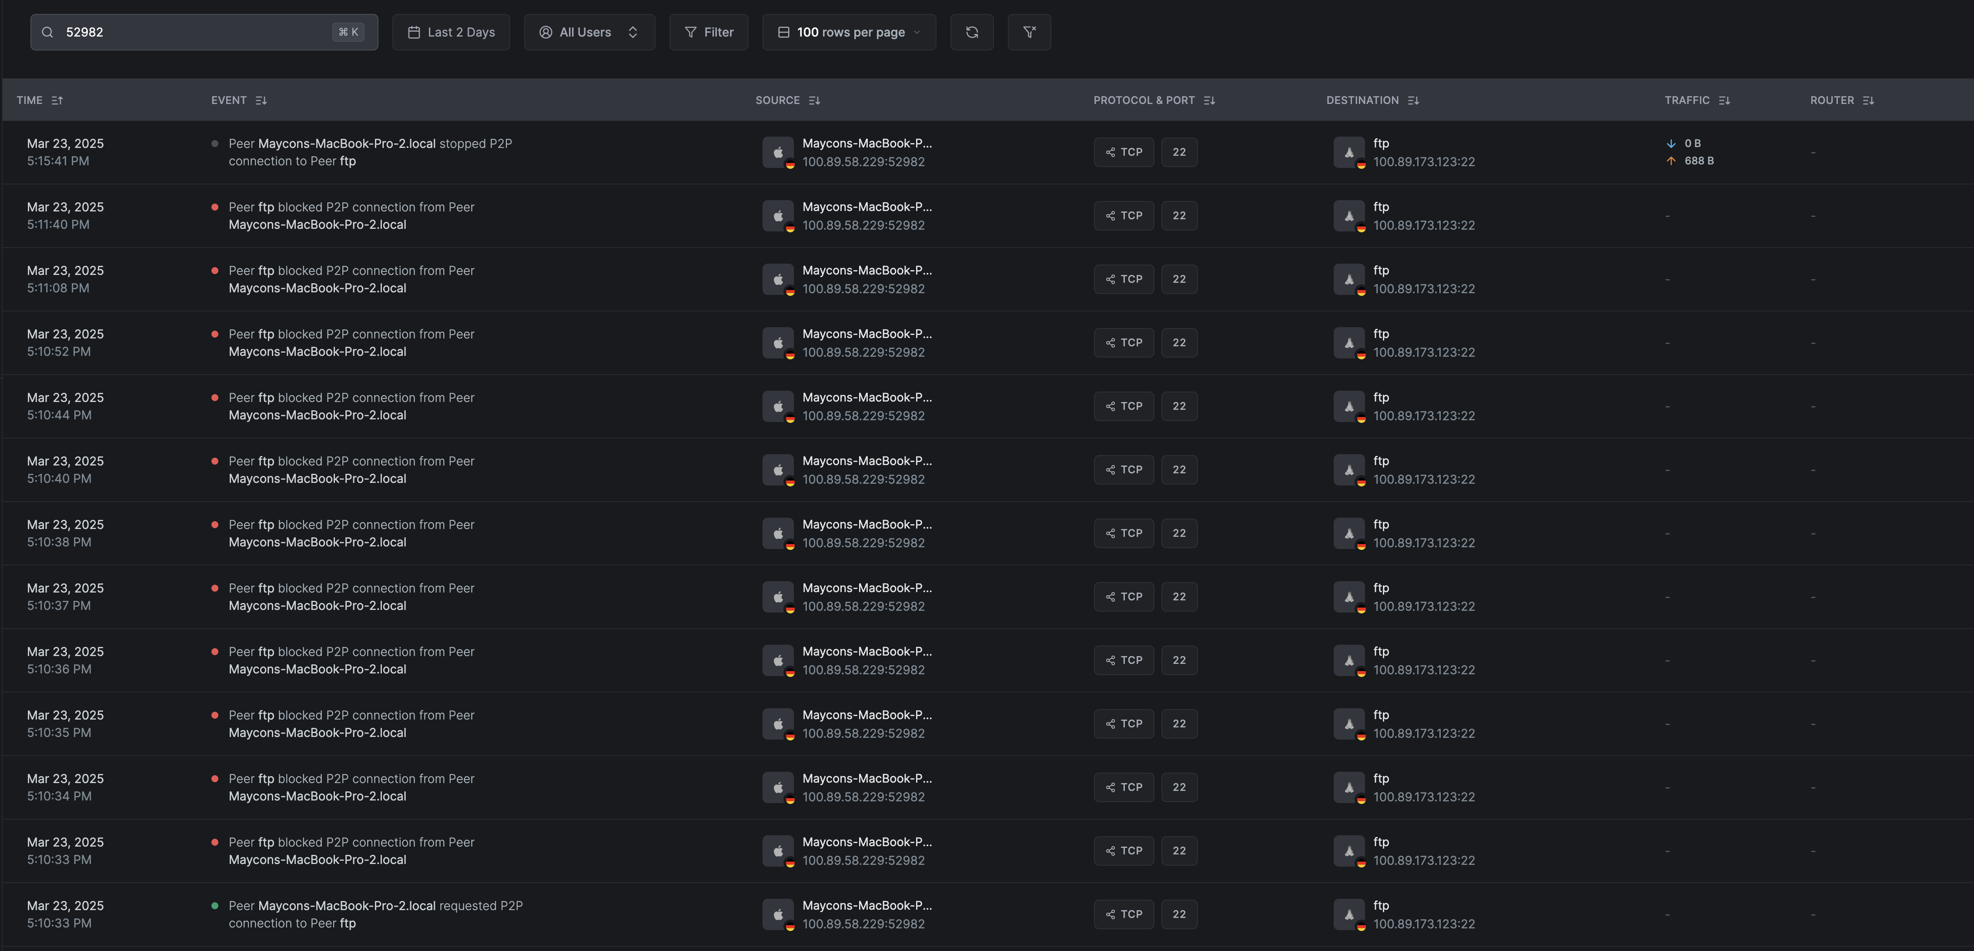Open the Last 2 Days date range picker
Viewport: 1974px width, 951px height.
coord(452,32)
